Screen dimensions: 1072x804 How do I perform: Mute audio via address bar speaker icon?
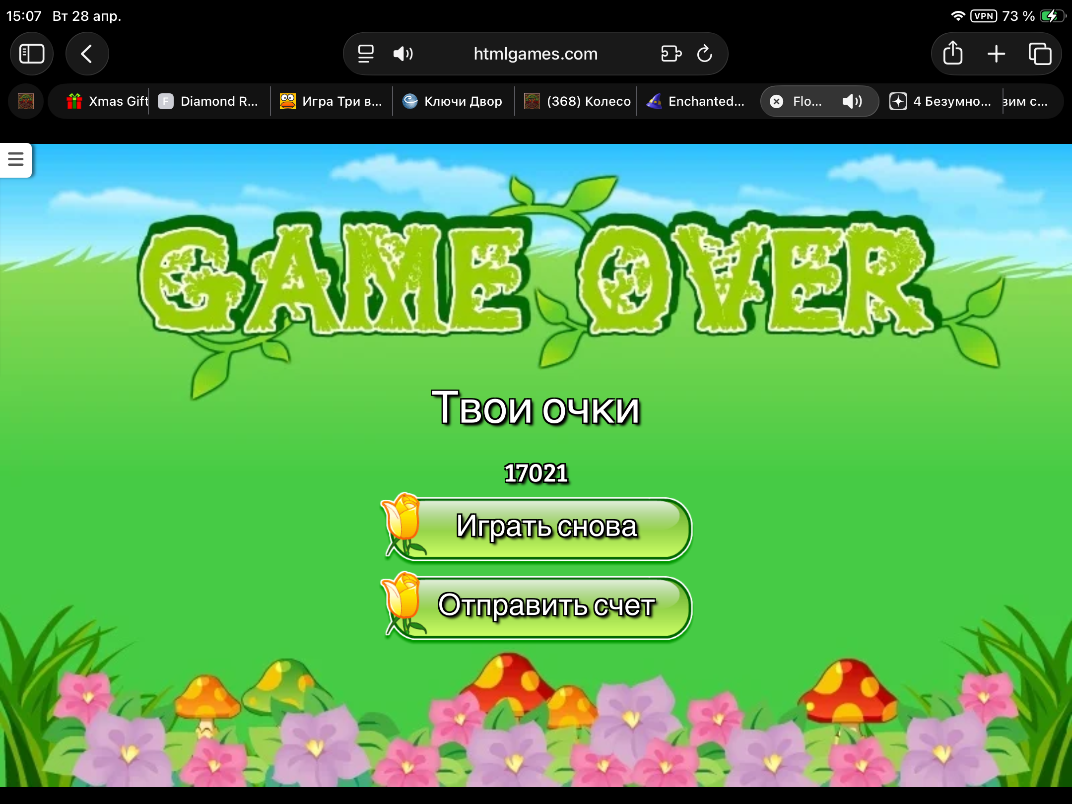tap(403, 54)
